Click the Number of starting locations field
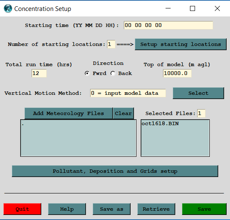The width and height of the screenshot is (230, 220). point(111,44)
